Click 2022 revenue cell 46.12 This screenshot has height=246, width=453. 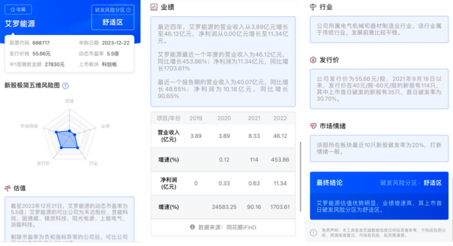tap(280, 136)
